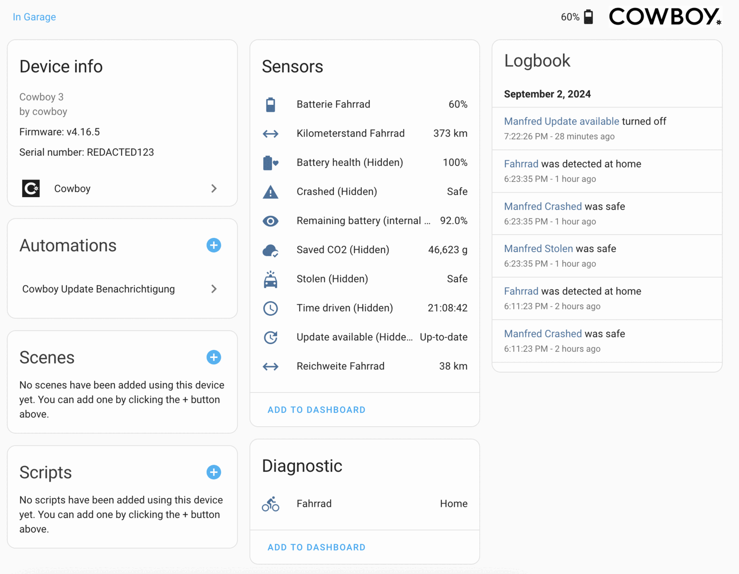
Task: Expand the Cowboy integration chevron
Action: 214,188
